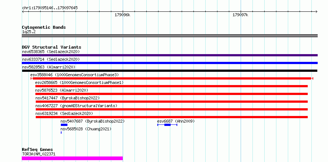Open esv2658665 (1000GenomesConsortiumPhase1) label
This screenshot has width=328, height=162.
(79, 82)
